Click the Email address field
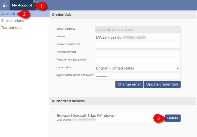This screenshot has height=137, width=197. tap(138, 30)
